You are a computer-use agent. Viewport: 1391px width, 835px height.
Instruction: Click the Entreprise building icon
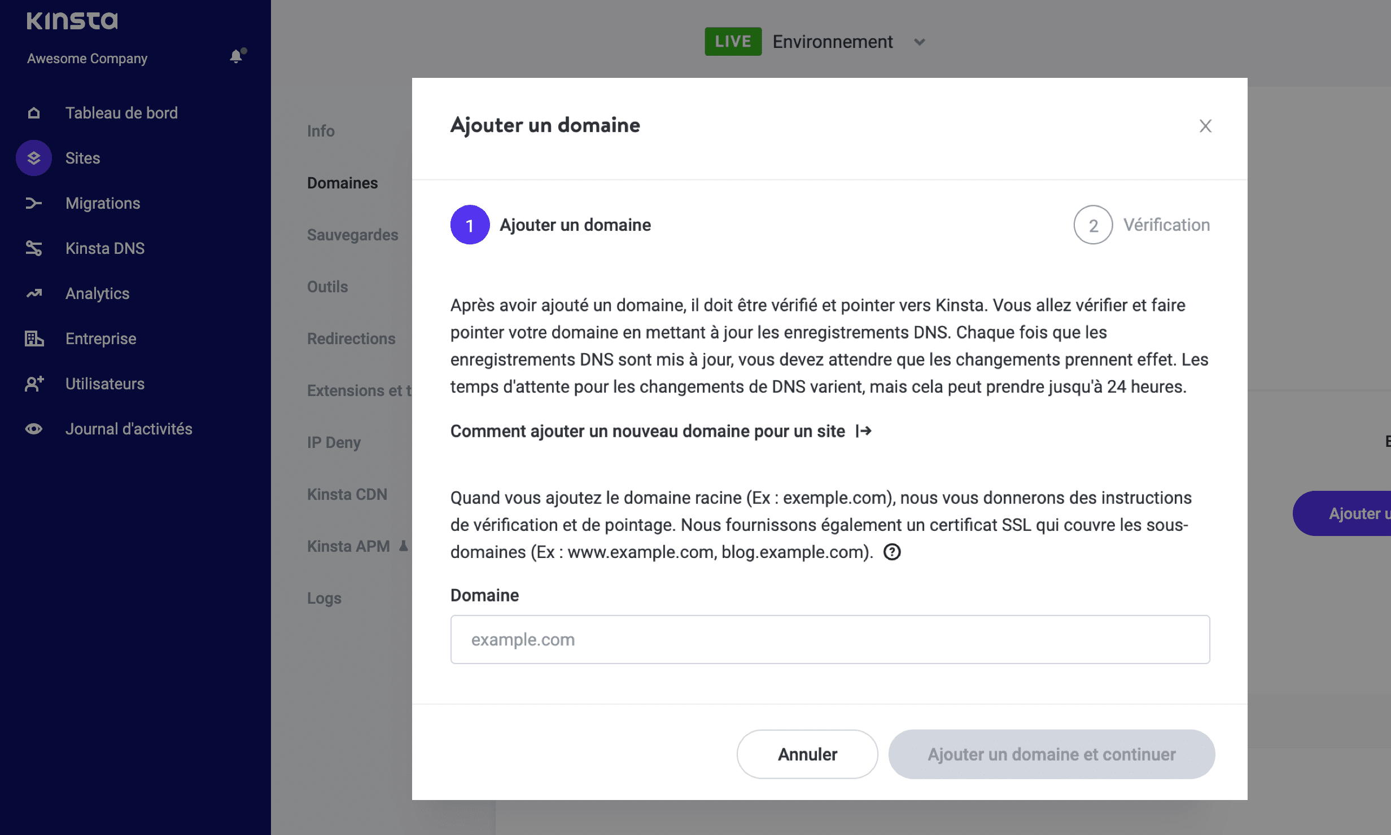[34, 339]
